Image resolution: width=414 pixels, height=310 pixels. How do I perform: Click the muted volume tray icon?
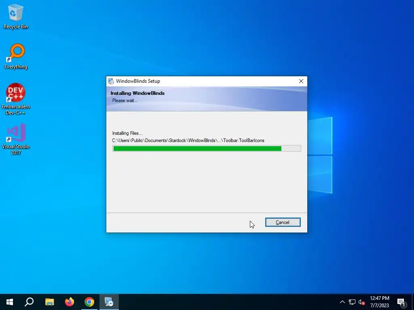tap(362, 302)
